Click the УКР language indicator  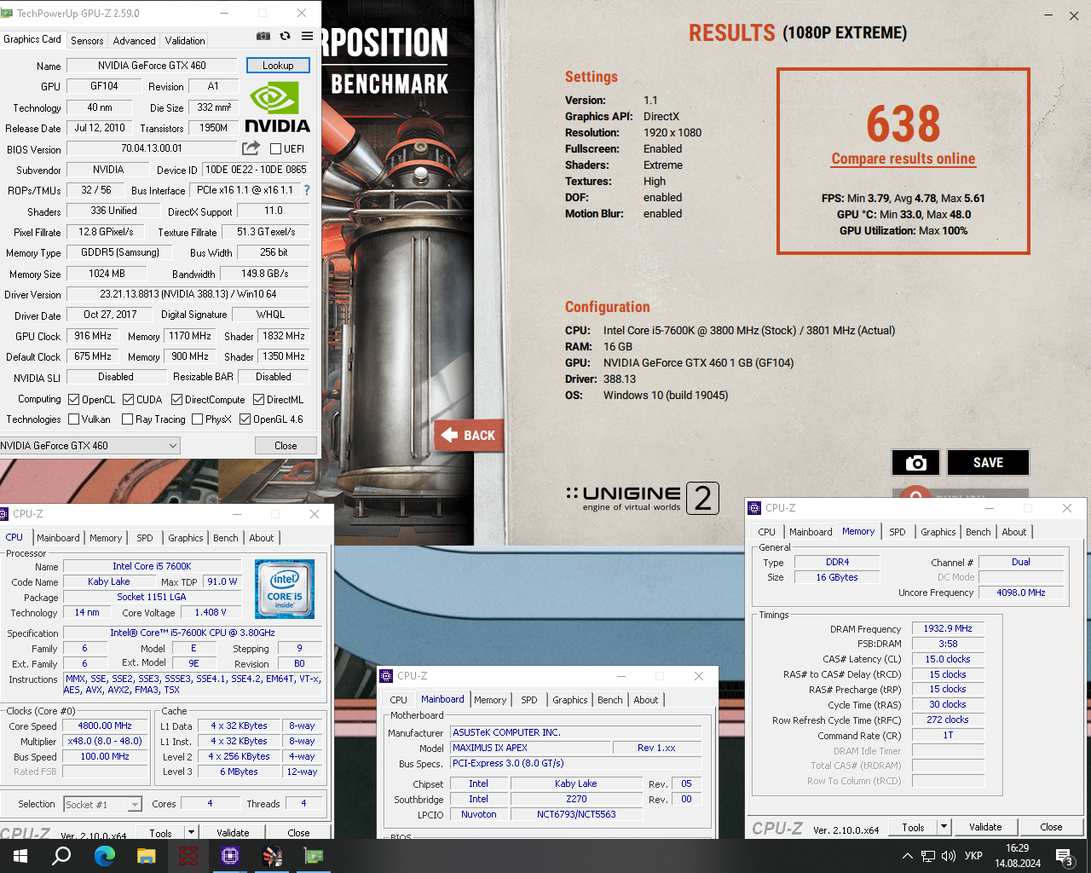973,856
